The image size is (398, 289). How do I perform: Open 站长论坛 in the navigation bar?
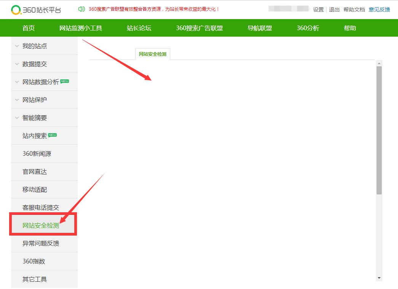coord(139,28)
